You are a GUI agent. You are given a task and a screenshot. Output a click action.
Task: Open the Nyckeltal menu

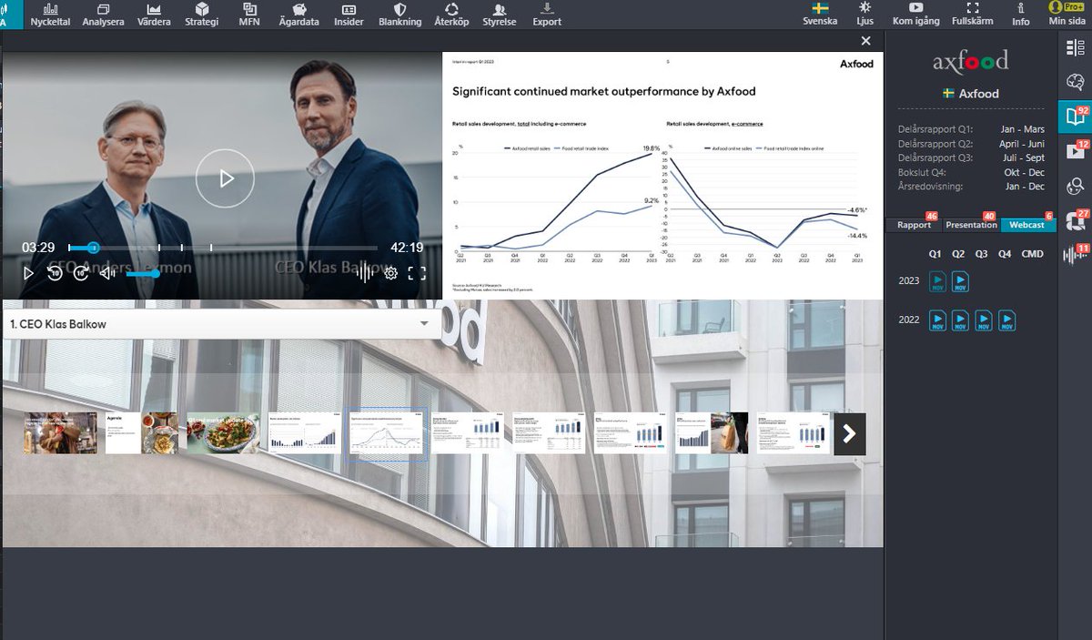tap(50, 14)
